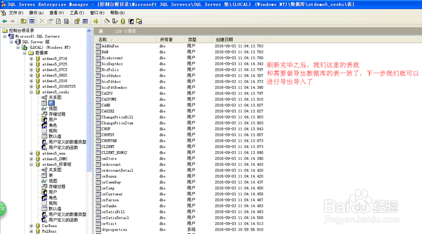Select the 表 node under atdemo5_好掌柜

pos(51,175)
